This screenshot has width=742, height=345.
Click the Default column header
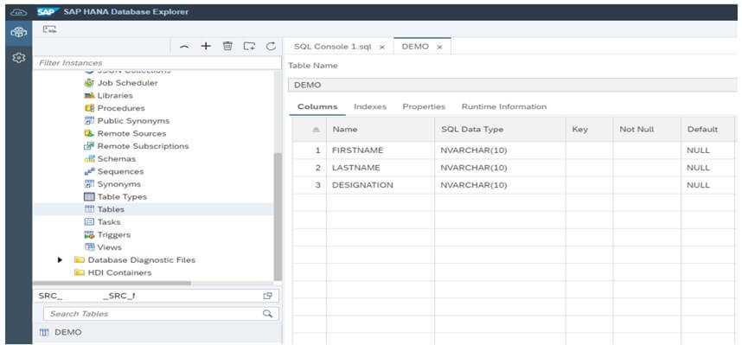tap(708, 129)
